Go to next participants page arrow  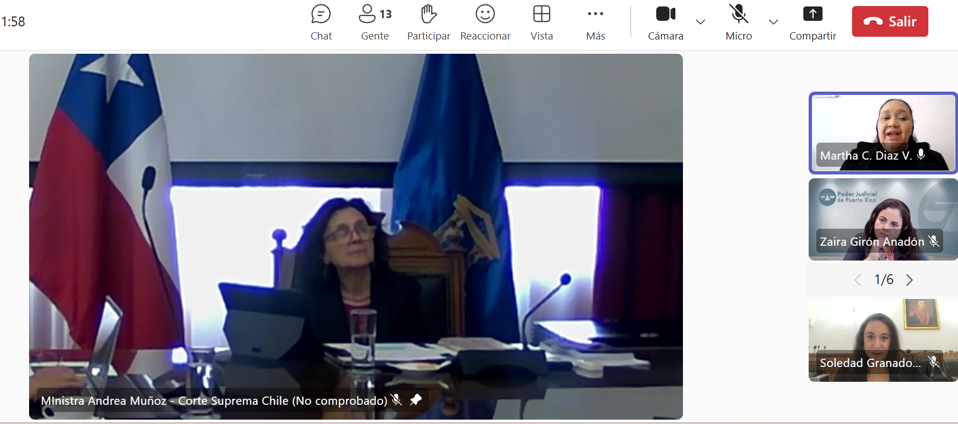(910, 280)
